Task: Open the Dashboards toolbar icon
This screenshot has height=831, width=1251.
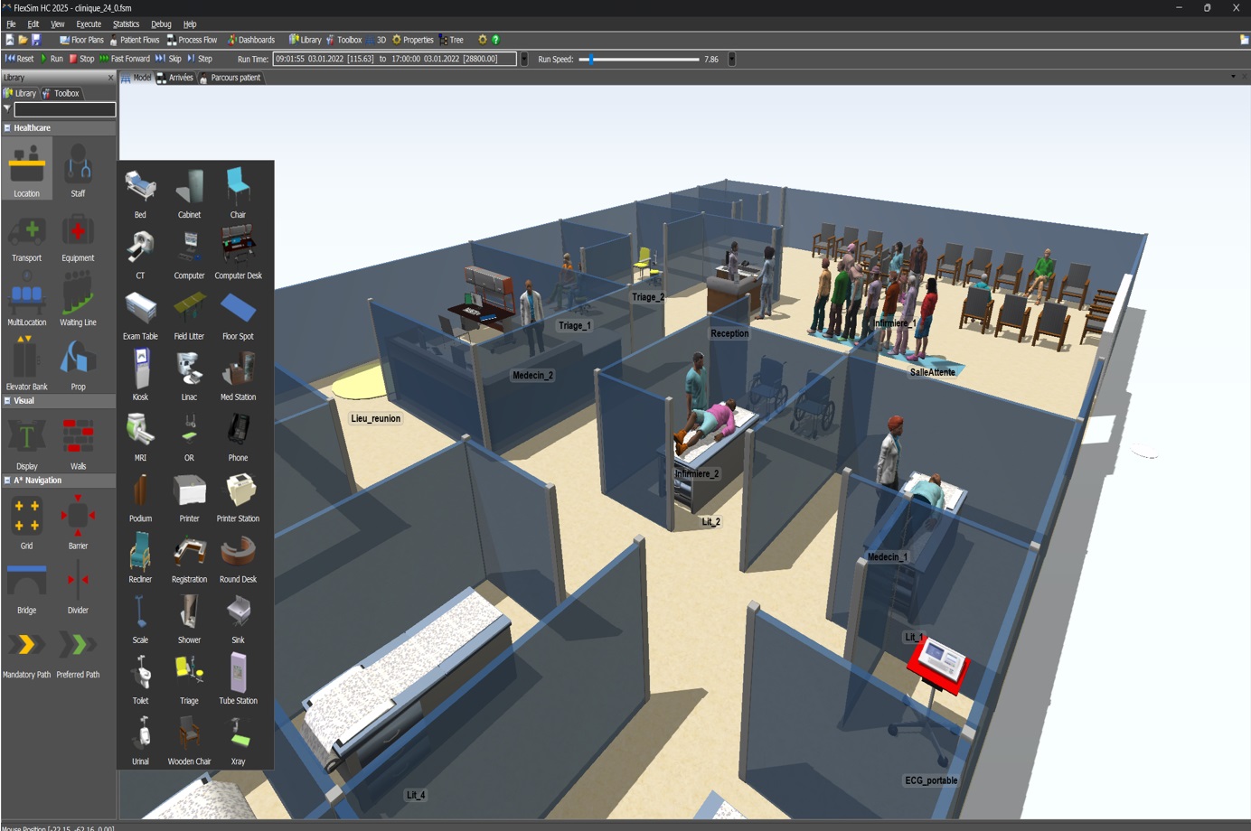Action: point(251,40)
